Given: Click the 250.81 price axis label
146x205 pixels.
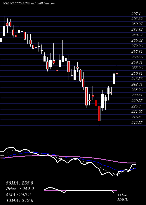Looking at the screenshot, I should pos(137,73).
